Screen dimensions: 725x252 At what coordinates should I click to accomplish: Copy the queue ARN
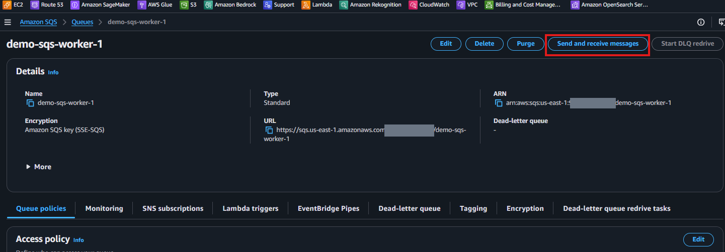[x=499, y=103]
